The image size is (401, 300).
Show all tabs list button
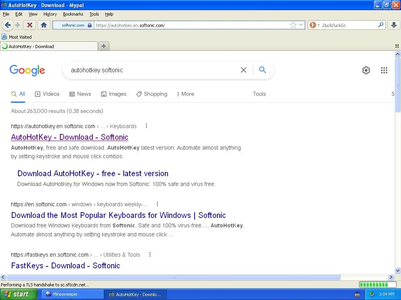pos(397,46)
